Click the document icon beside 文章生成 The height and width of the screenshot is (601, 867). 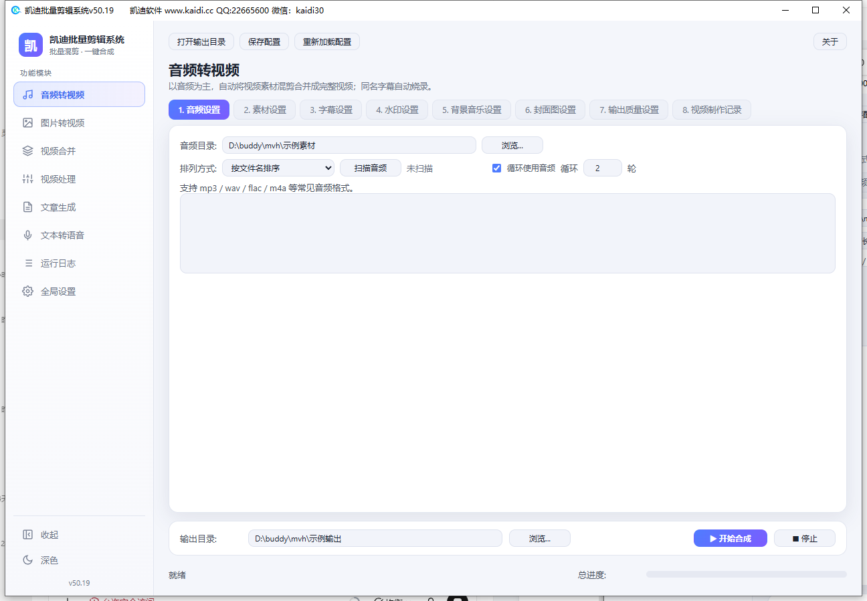[x=27, y=207]
